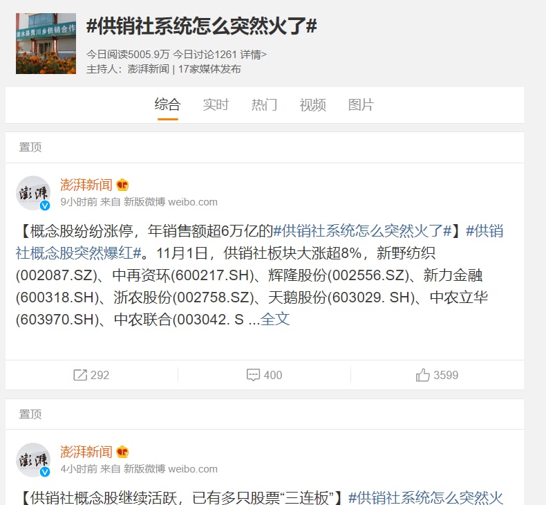
Task: Open hashtag link in the 三连板 post
Action: [426, 497]
